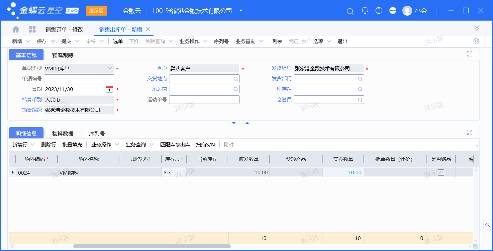Viewport: 493px width, 251px height.
Task: Click 扫描S/N button
Action: (x=206, y=145)
